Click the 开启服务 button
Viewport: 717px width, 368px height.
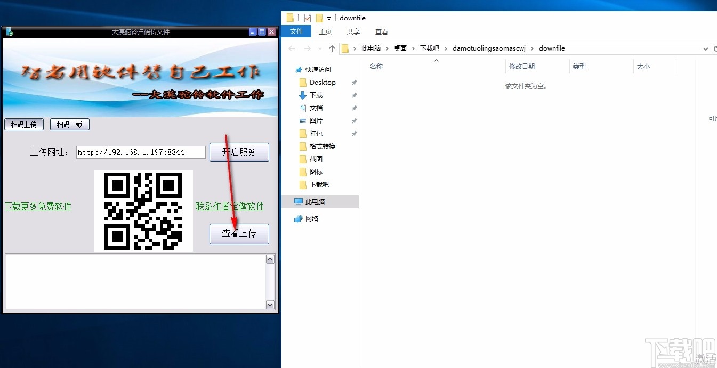click(239, 152)
